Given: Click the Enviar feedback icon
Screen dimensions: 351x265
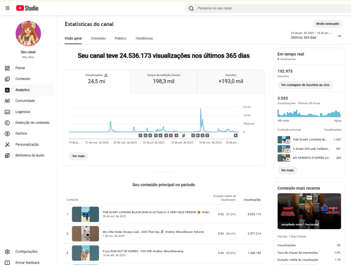Looking at the screenshot, I should click(7, 262).
